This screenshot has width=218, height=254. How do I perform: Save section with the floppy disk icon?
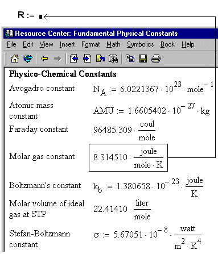tap(143, 59)
